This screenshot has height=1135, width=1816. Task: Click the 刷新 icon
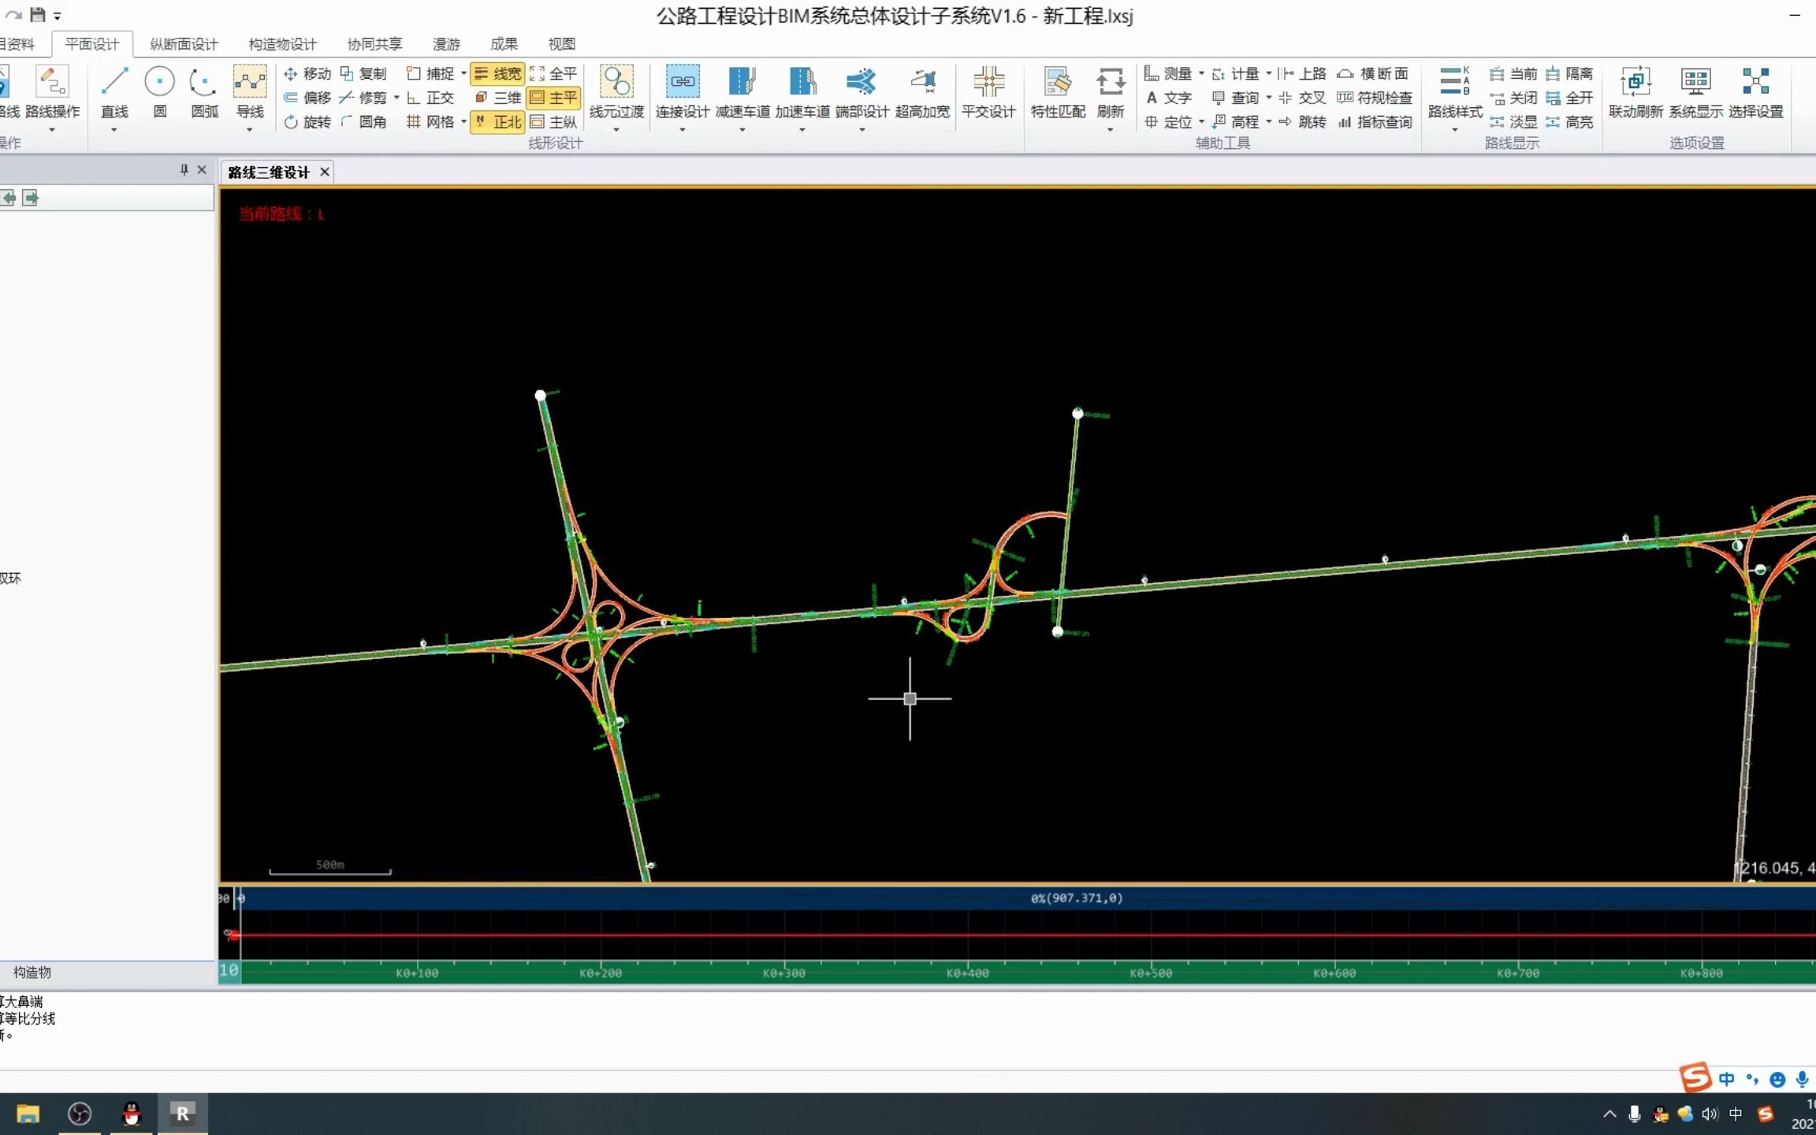pyautogui.click(x=1110, y=87)
